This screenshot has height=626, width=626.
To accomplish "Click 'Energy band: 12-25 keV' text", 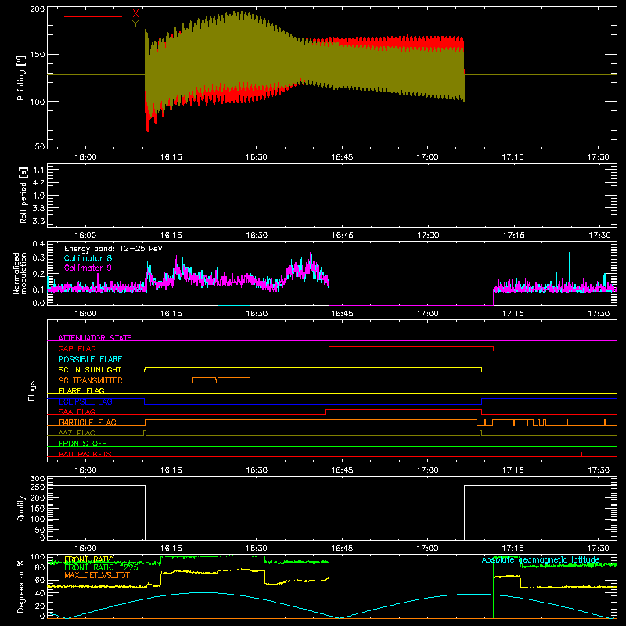I will [x=113, y=249].
